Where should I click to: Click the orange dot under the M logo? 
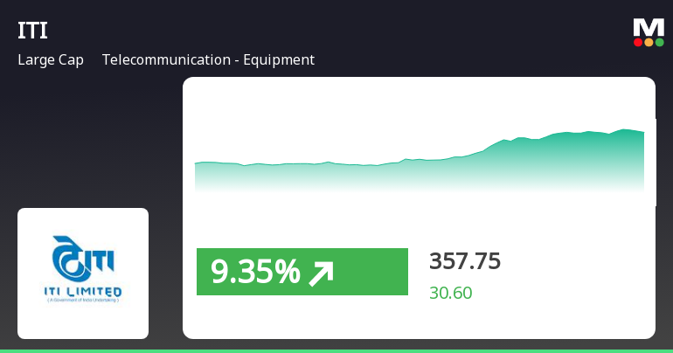point(649,42)
